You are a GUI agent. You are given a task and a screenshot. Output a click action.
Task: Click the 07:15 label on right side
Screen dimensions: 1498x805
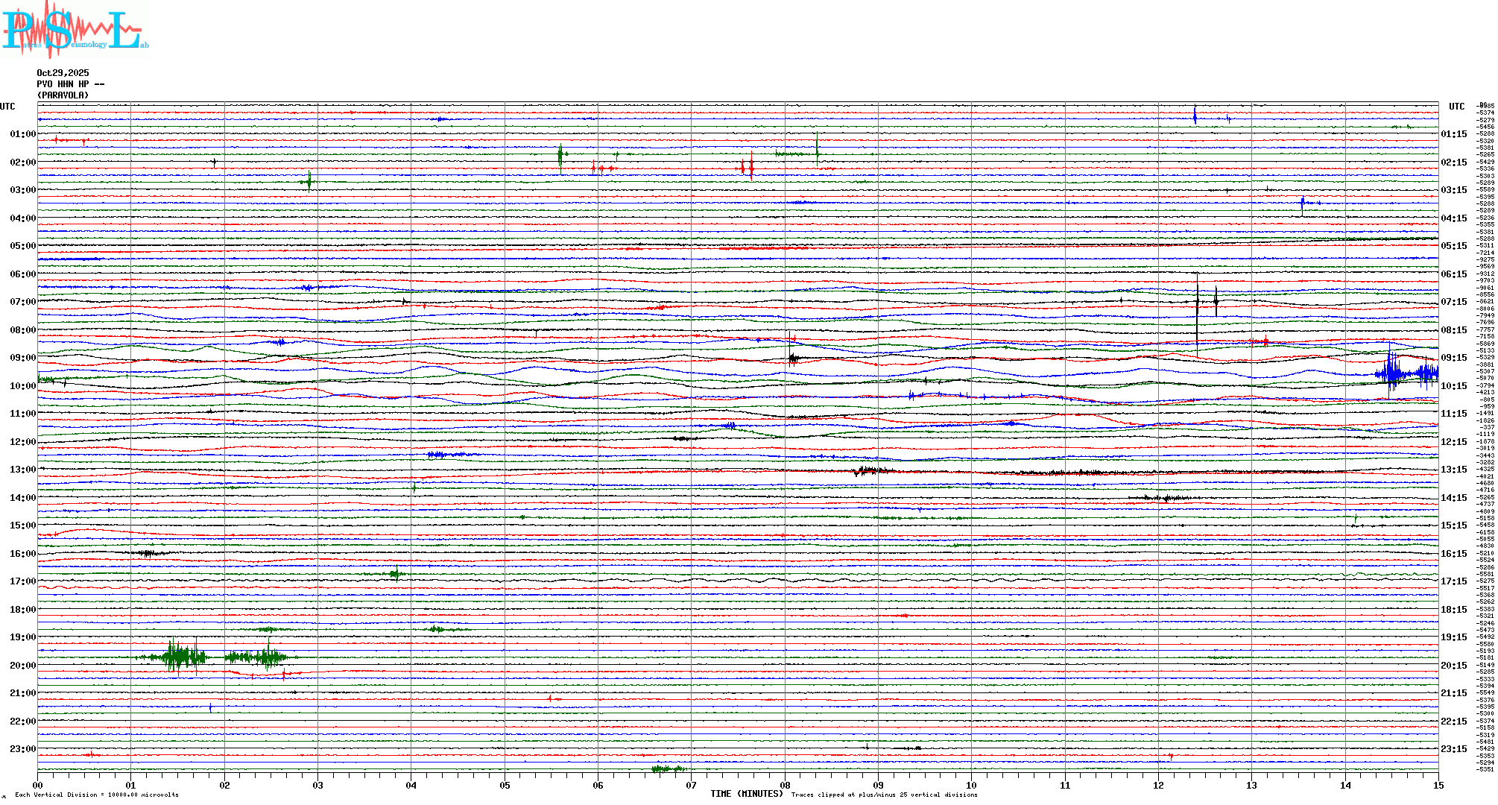tap(1453, 302)
